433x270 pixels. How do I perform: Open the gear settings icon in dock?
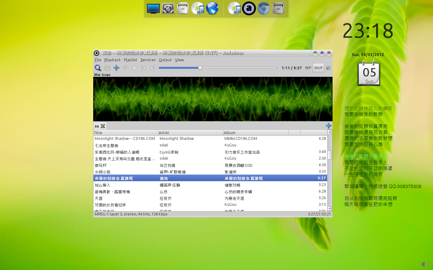168,8
